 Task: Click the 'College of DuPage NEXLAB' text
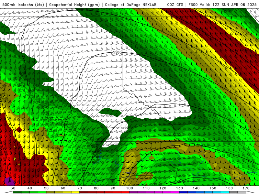pos(130,5)
